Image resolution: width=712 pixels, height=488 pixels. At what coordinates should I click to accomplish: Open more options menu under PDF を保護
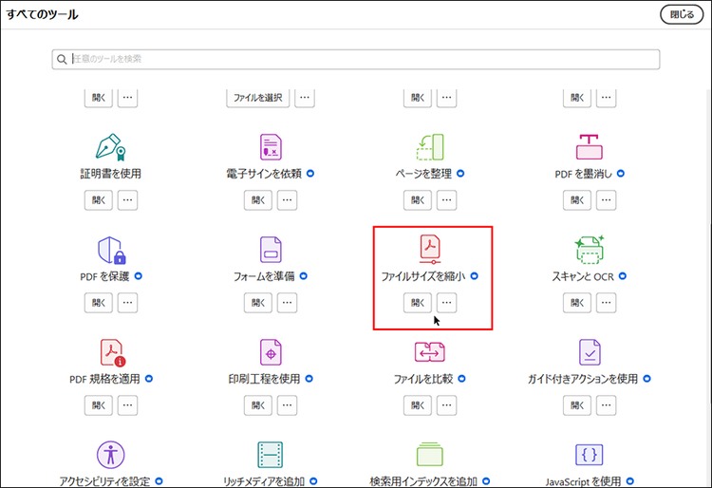coord(127,303)
